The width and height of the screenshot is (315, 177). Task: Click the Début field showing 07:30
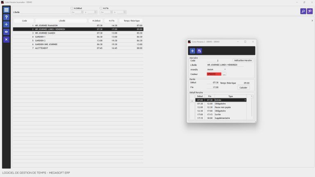213,82
